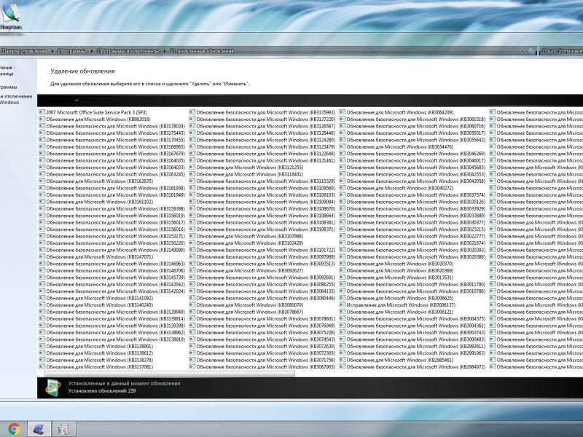Click the horizontal scrollbar below the updates list
Viewport: 583px width, 437px height.
coord(170,374)
